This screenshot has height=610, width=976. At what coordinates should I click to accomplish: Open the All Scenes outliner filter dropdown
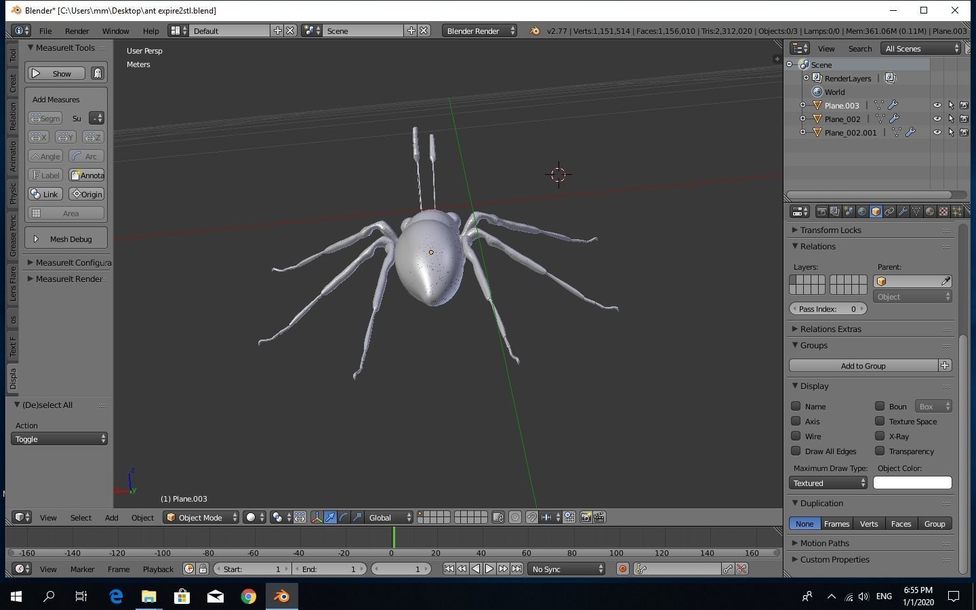coord(922,49)
